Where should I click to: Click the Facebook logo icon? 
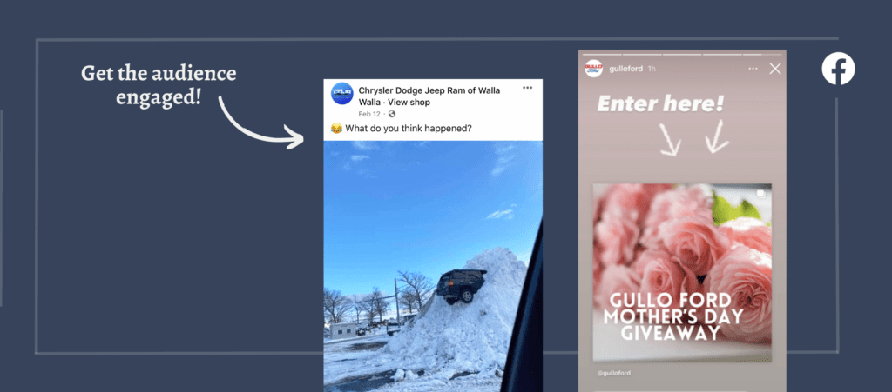[x=838, y=68]
